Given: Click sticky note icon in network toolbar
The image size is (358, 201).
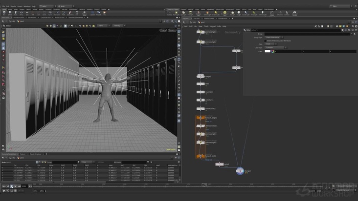Looking at the screenshot, I should pos(340,26).
